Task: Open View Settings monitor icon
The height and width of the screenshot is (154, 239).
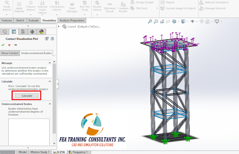Action: pos(217,21)
